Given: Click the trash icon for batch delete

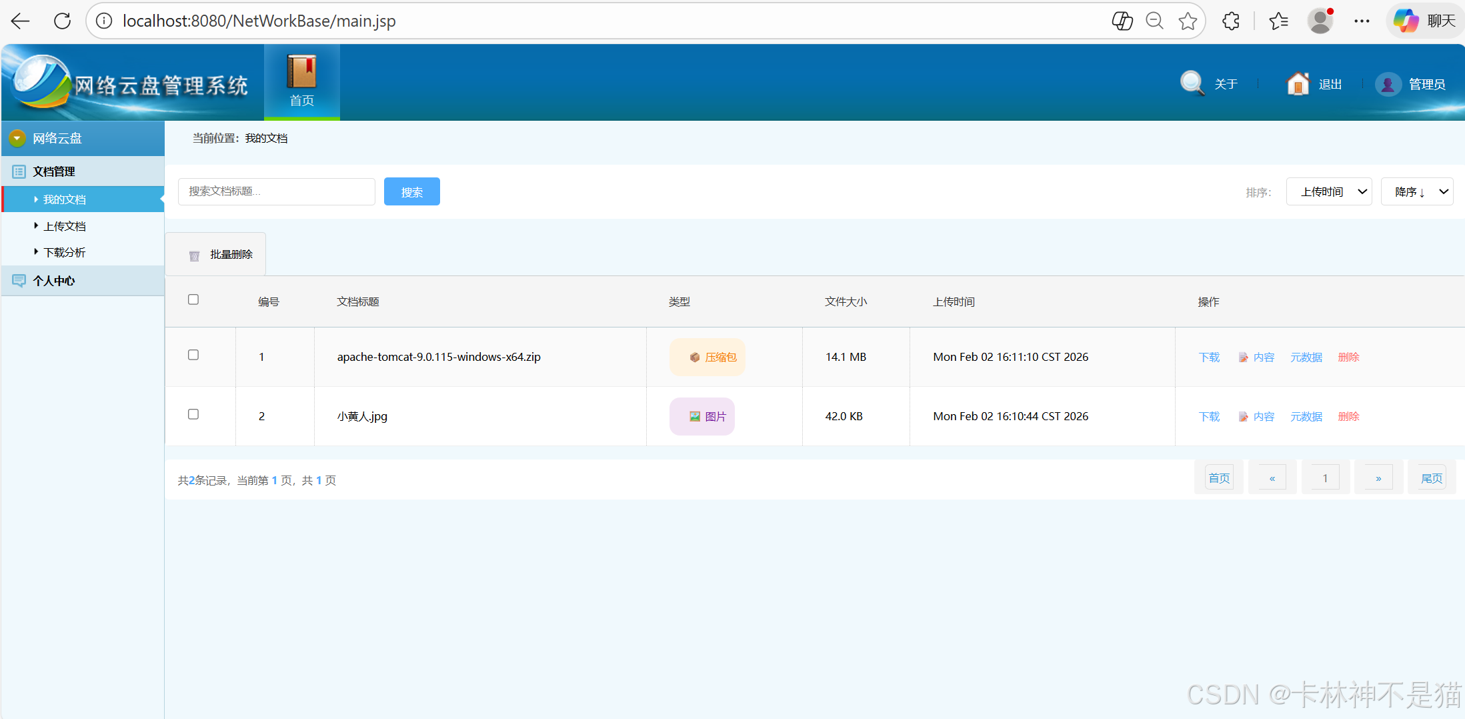Looking at the screenshot, I should (195, 255).
